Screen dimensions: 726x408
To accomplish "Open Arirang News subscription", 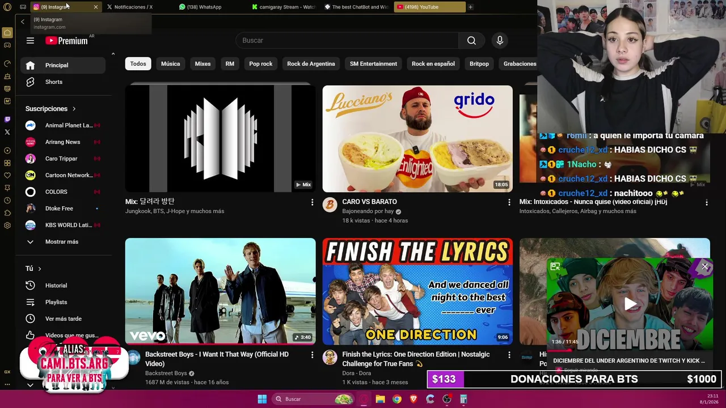I will 62,142.
